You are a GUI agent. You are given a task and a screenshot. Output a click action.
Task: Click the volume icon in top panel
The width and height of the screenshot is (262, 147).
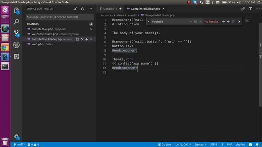(239, 2)
